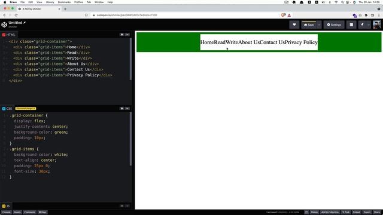Click the Delete button in footer

pos(314,213)
